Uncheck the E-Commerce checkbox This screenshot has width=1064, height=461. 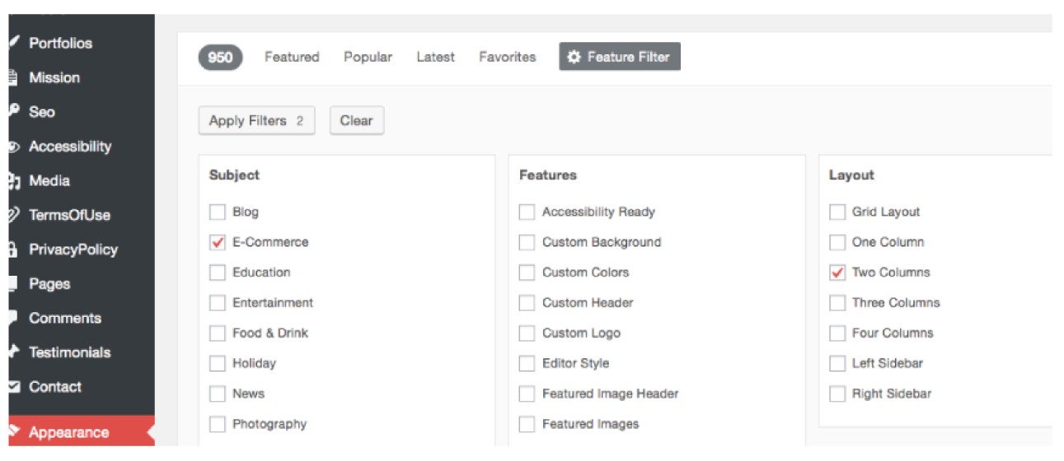click(x=217, y=242)
